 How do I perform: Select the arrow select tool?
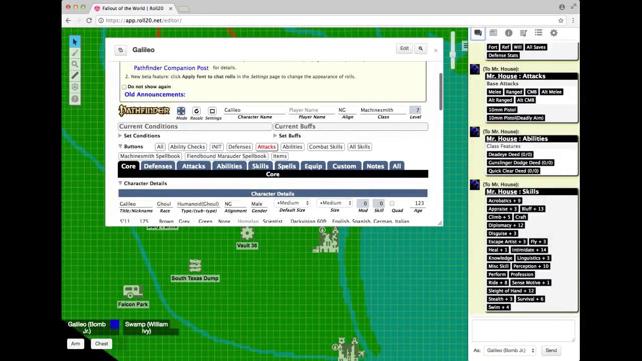point(75,42)
